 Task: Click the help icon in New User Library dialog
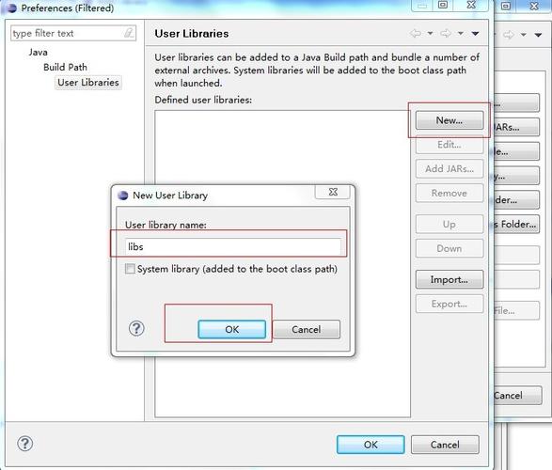click(x=136, y=329)
